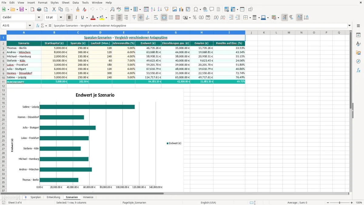Toggle Center Vertically alignment
Image resolution: width=364 pixels, height=205 pixels.
(141, 18)
